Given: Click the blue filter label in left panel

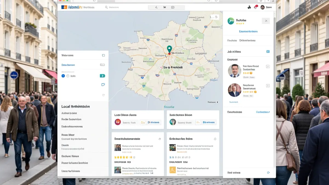Looking at the screenshot, I should pos(68,65).
